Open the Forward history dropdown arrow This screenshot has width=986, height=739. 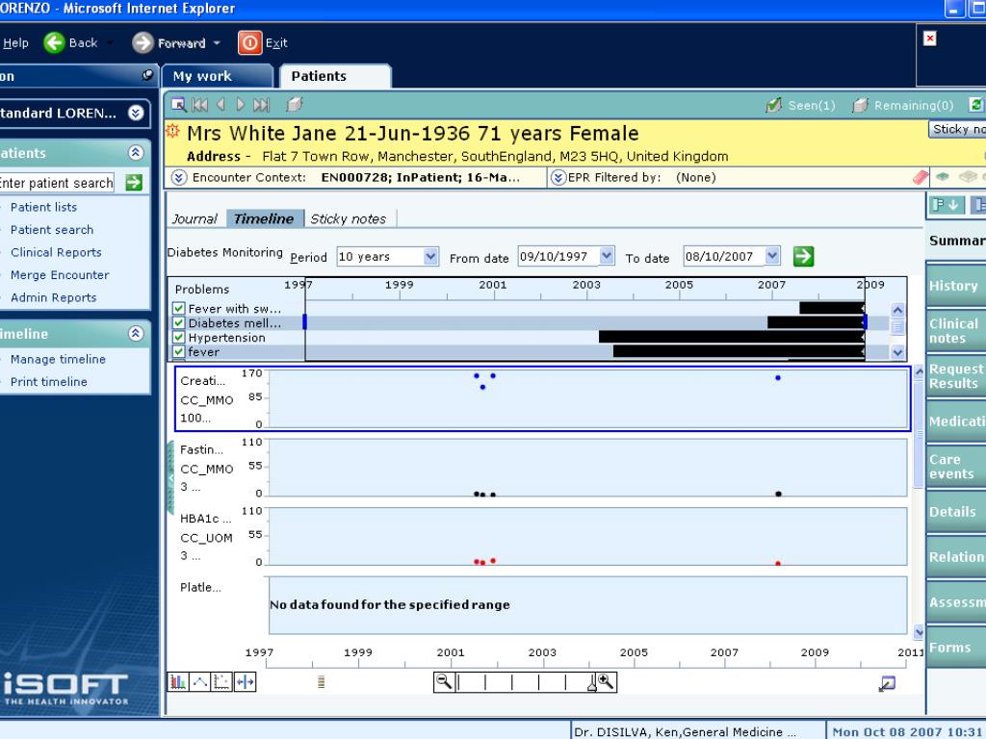217,42
